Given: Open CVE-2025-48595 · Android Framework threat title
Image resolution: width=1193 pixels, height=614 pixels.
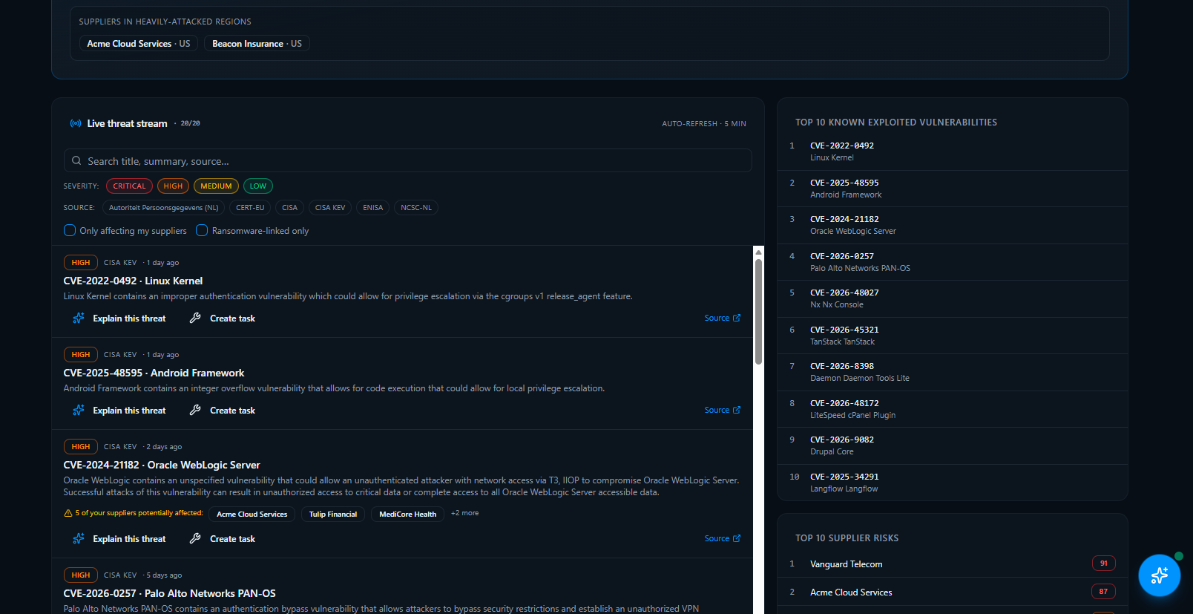Looking at the screenshot, I should click(x=154, y=373).
